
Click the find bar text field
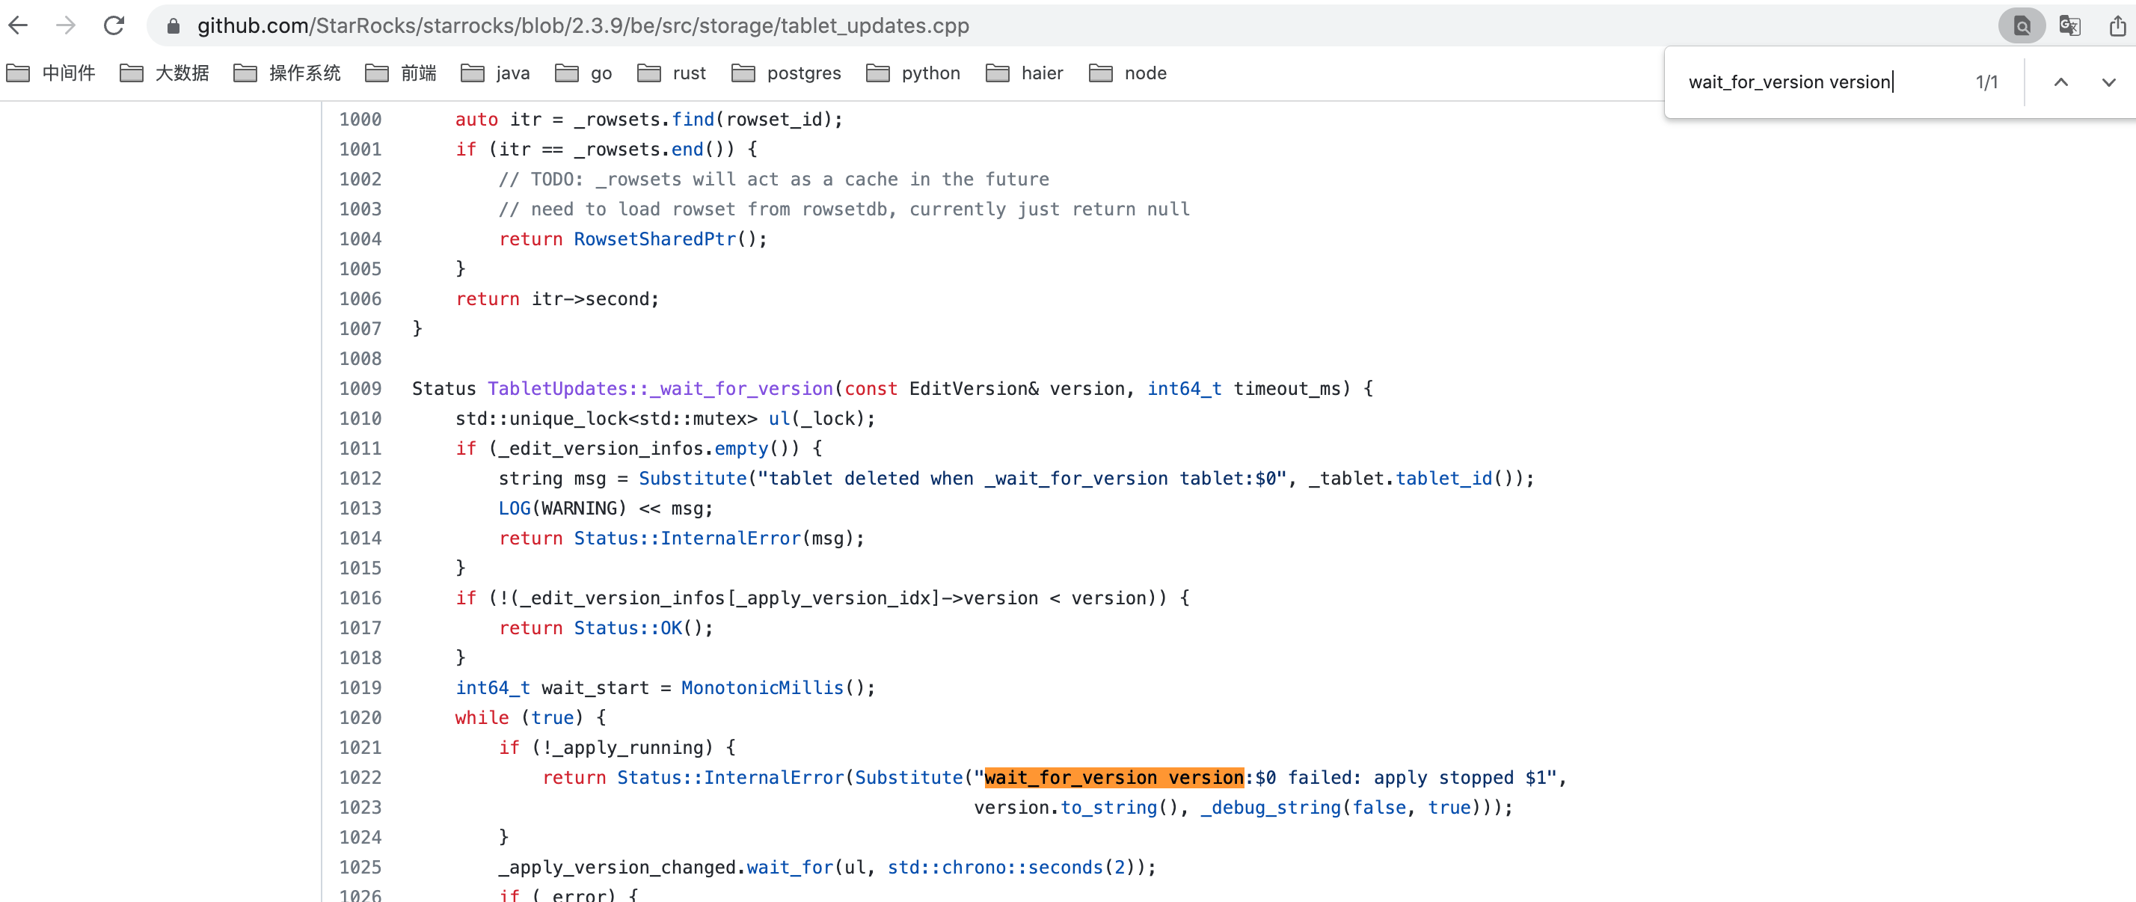pos(1816,82)
